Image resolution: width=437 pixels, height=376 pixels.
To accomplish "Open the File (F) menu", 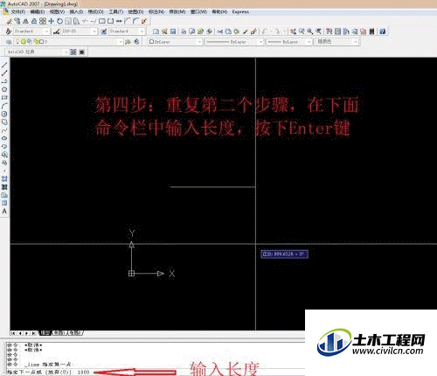I will (x=17, y=12).
